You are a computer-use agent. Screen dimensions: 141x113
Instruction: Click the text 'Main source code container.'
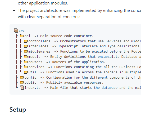coord(67,36)
